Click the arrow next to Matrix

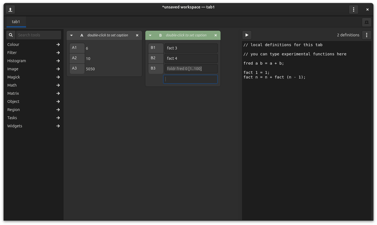58,93
